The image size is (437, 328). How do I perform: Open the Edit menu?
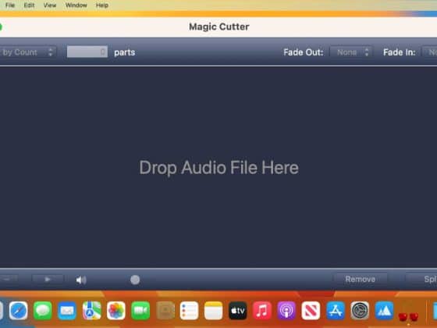pos(29,5)
